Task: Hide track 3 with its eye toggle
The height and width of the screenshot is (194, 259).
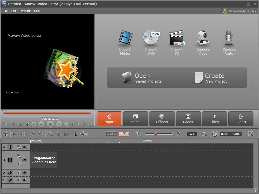Action: [24, 160]
